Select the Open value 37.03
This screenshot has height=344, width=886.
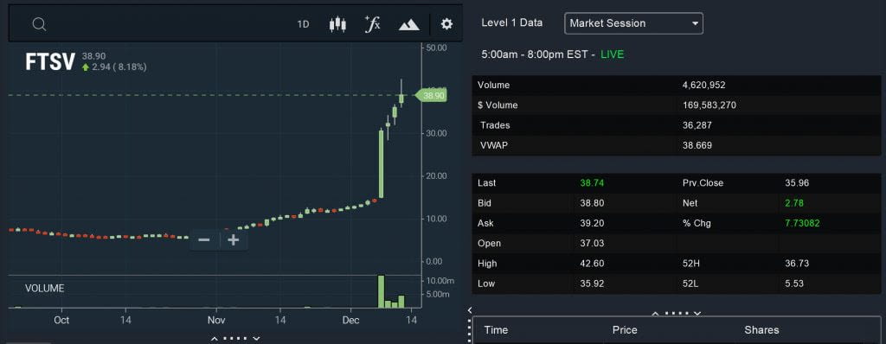pos(592,244)
